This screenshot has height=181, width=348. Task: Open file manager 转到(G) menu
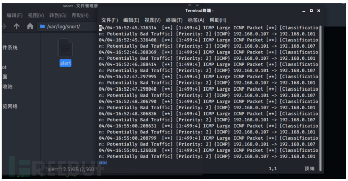pyautogui.click(x=57, y=15)
